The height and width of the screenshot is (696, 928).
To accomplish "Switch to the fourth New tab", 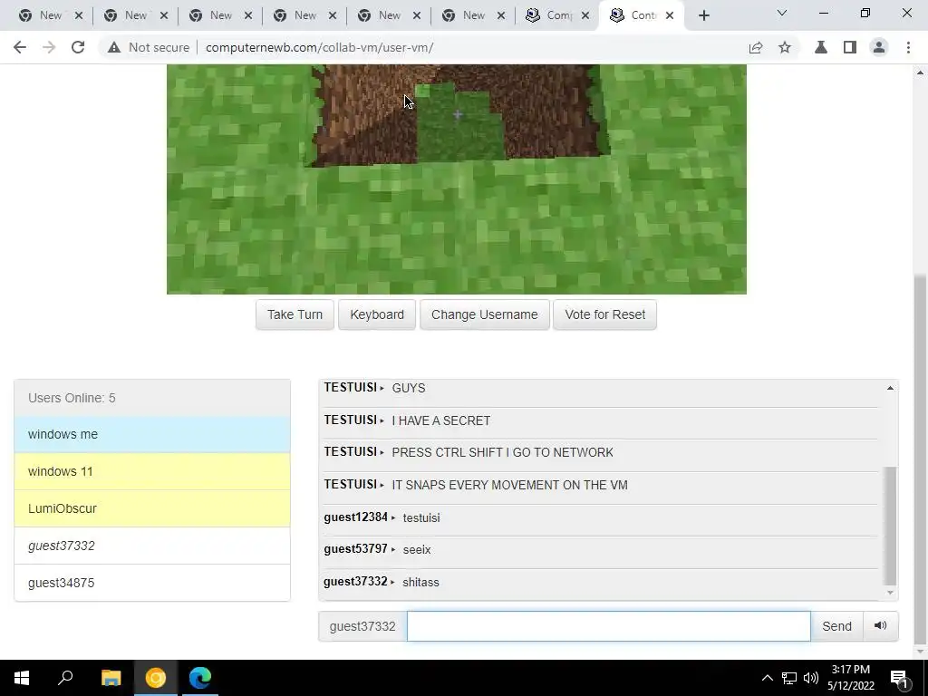I will pos(304,16).
